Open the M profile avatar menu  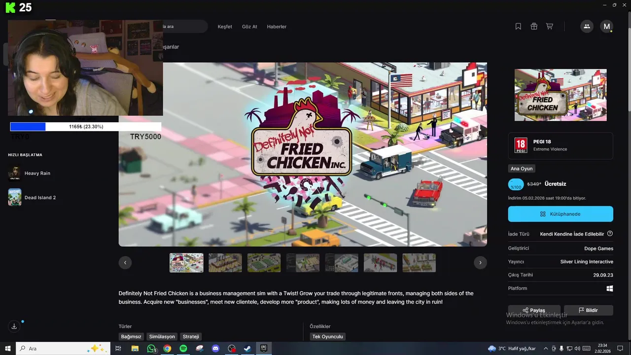click(x=607, y=27)
